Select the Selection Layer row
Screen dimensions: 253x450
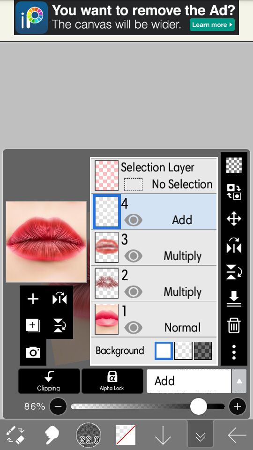pos(154,175)
